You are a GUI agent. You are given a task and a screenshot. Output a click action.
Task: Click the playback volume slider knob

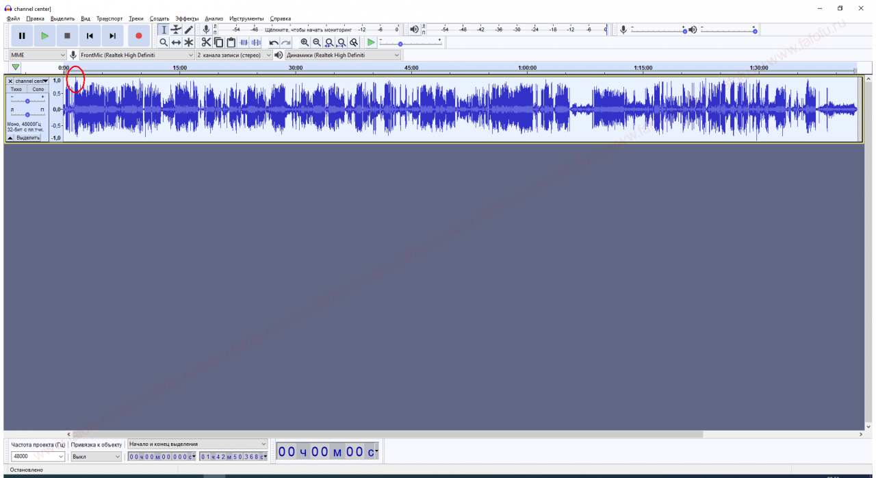[x=754, y=32]
